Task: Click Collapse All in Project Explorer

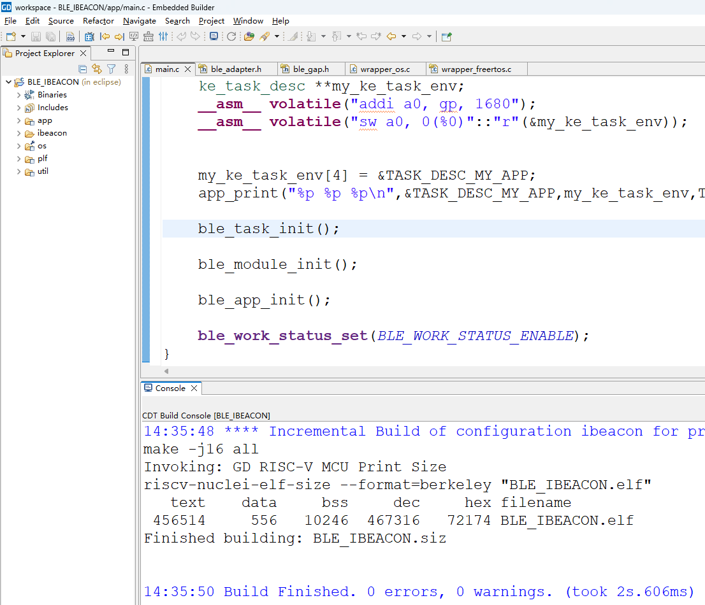Action: [83, 69]
